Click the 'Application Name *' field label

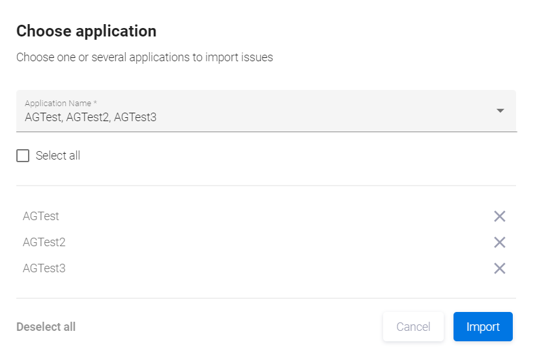click(x=61, y=103)
